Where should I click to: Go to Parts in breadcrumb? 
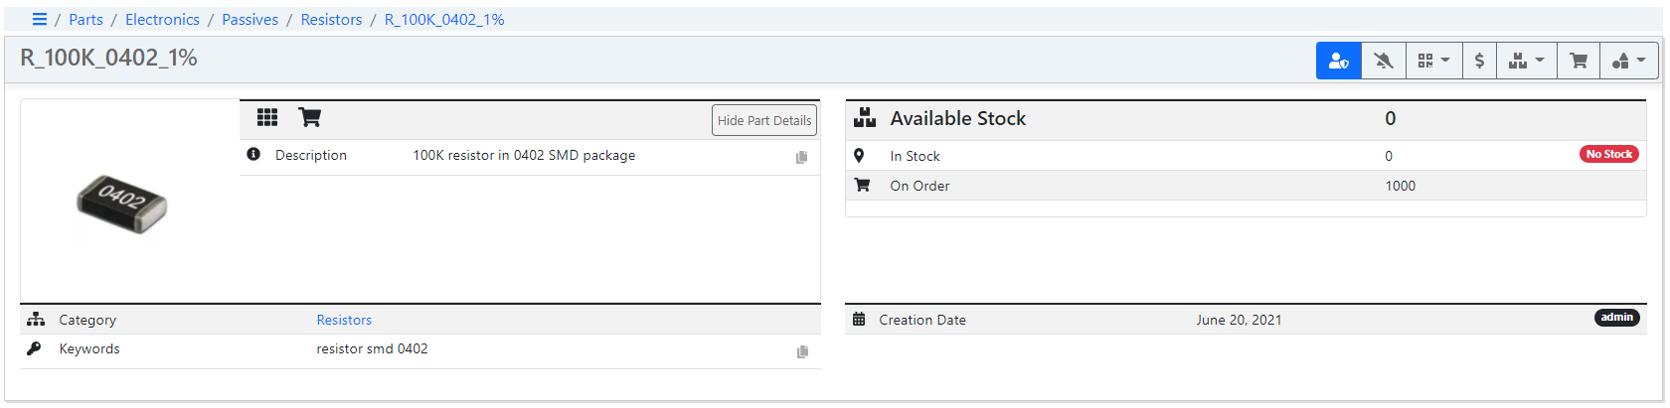coord(85,19)
